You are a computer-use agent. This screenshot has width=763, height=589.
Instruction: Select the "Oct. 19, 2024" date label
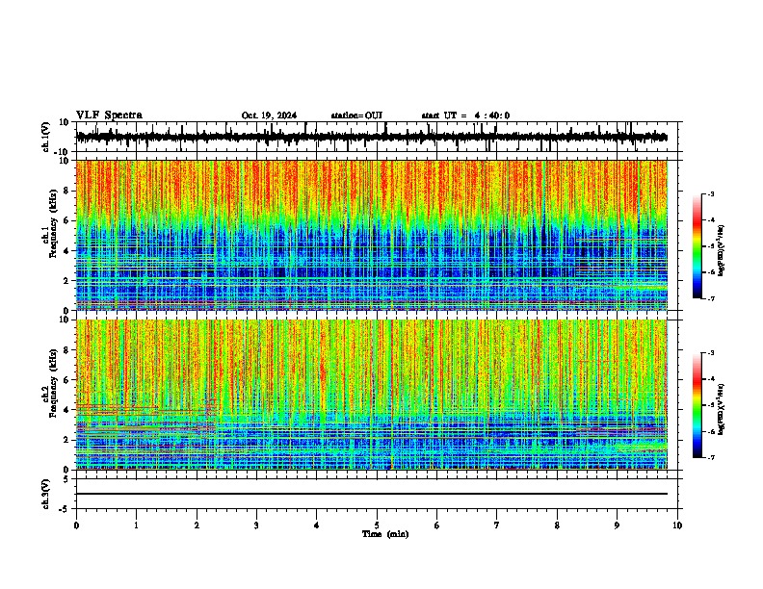pyautogui.click(x=269, y=115)
